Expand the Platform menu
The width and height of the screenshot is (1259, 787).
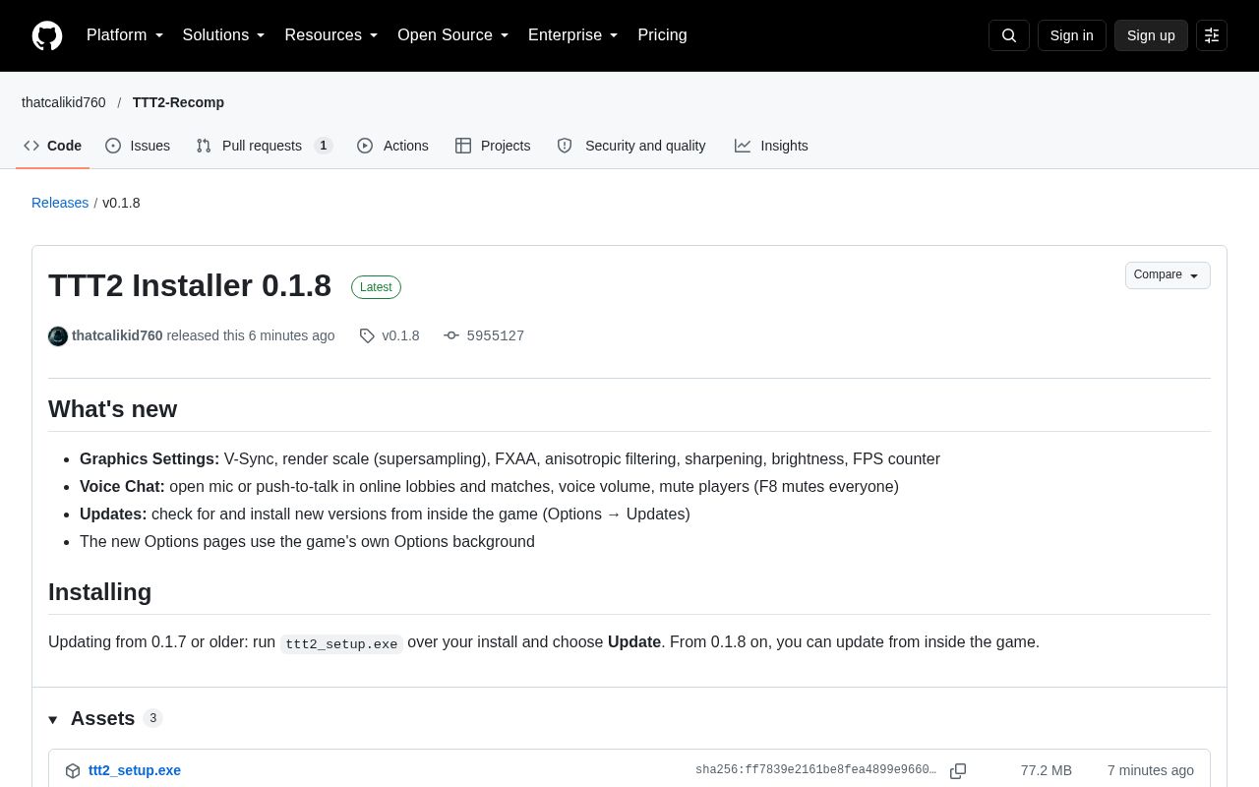pyautogui.click(x=125, y=35)
